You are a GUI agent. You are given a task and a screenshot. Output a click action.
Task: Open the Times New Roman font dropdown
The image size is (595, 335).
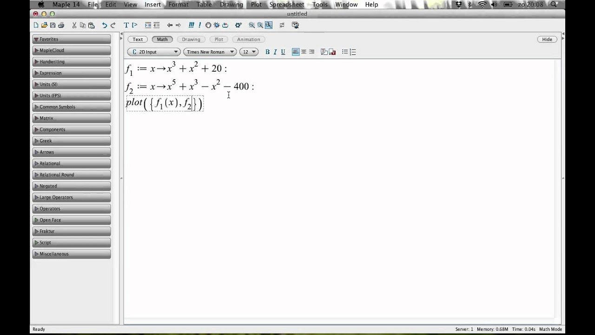[x=210, y=52]
